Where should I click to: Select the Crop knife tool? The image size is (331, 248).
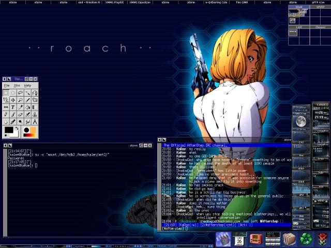click(27, 100)
